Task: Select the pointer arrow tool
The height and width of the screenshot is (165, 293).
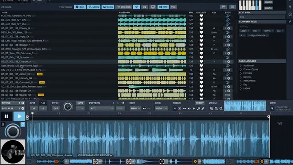Action: 175,109
